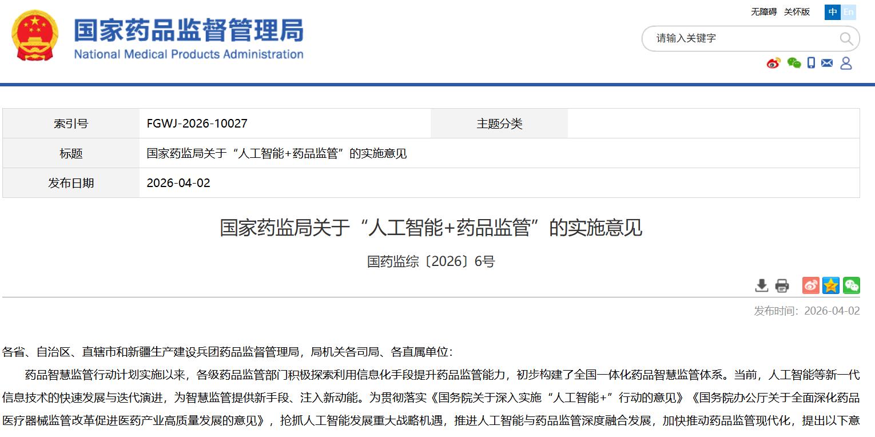Select the 中 Chinese language toggle

833,12
